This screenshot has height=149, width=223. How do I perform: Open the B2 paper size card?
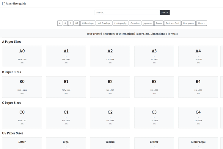point(110,87)
